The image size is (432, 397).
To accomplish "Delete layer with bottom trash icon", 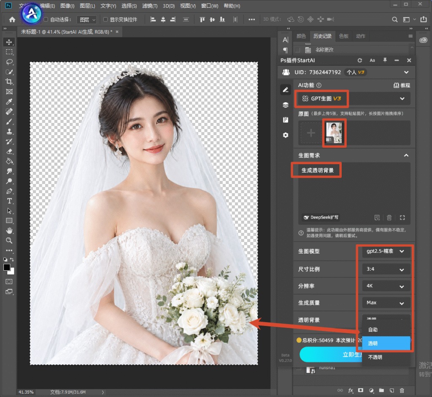I will [402, 390].
